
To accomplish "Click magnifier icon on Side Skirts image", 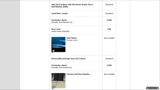I will 53,51.
